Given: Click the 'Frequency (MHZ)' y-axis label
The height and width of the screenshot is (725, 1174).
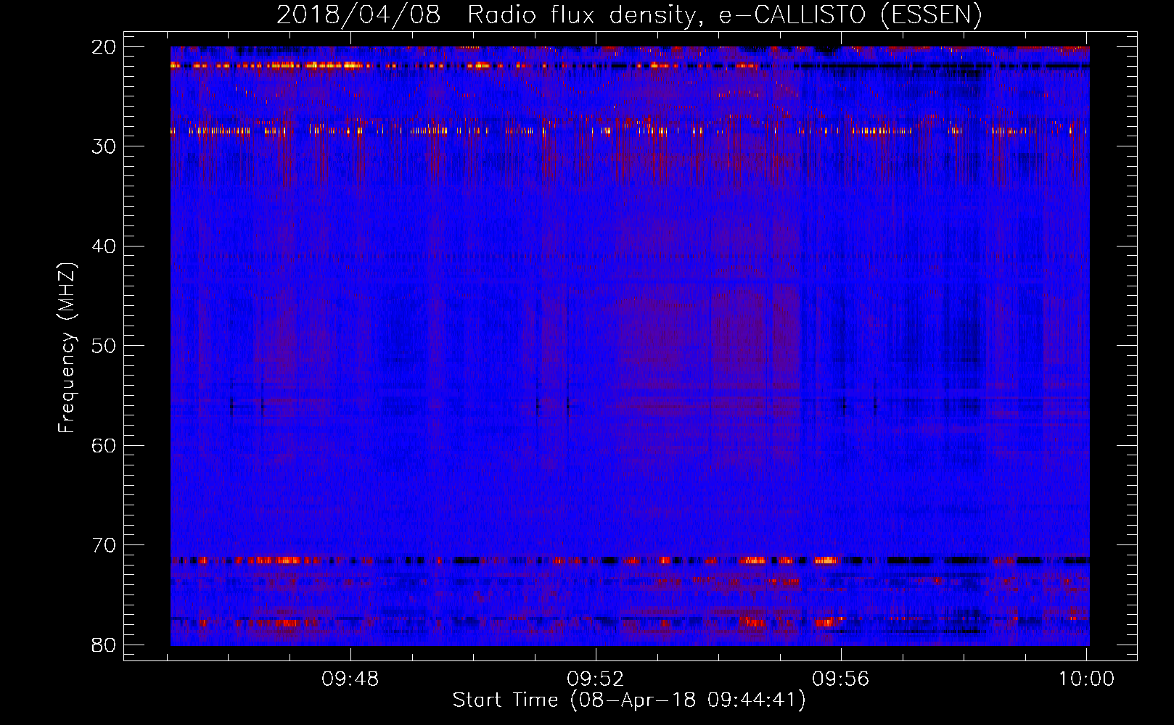Looking at the screenshot, I should pos(67,348).
